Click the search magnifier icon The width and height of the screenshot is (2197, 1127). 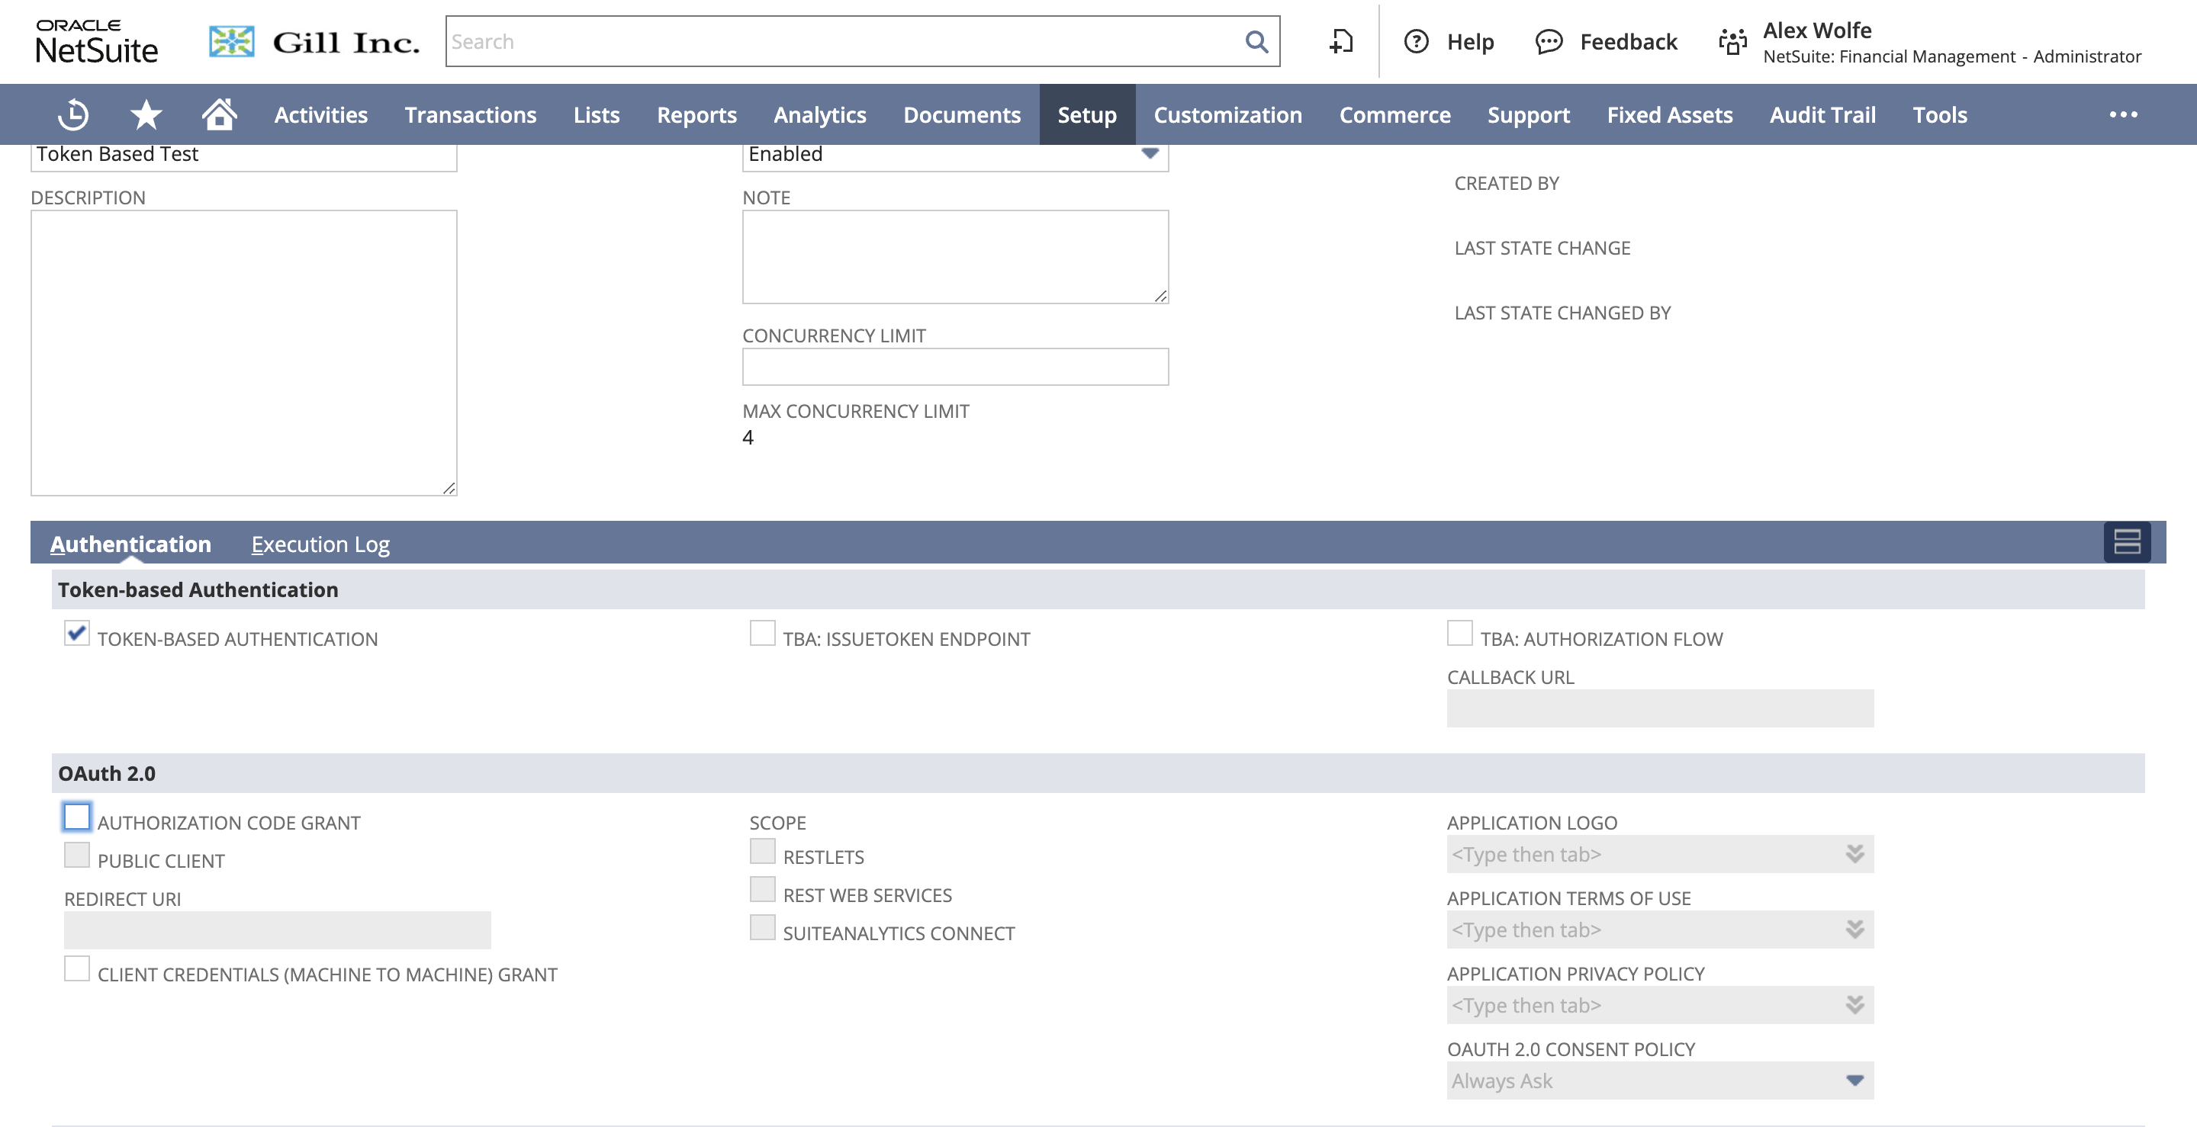[1256, 41]
